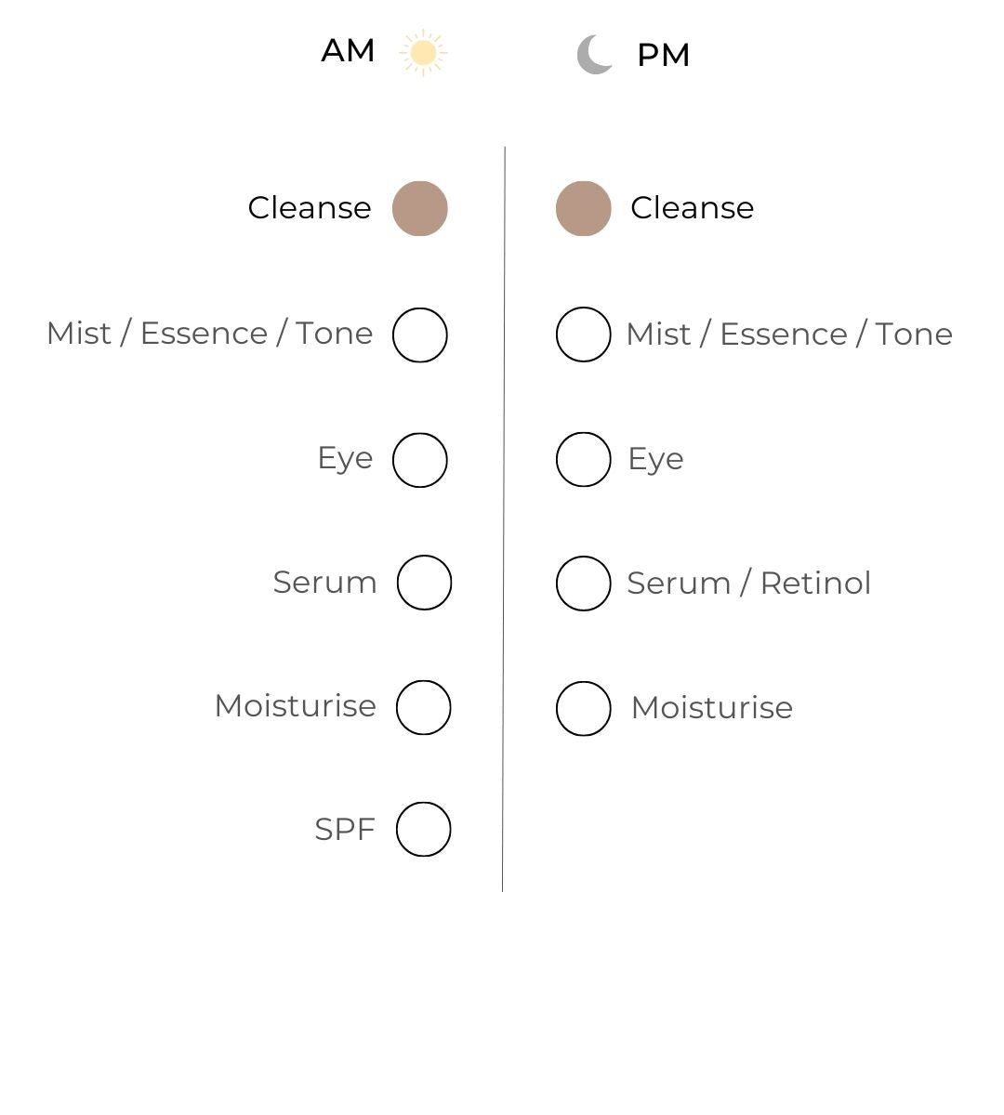
Task: Check off the PM Moisturise circle
Action: click(x=584, y=708)
